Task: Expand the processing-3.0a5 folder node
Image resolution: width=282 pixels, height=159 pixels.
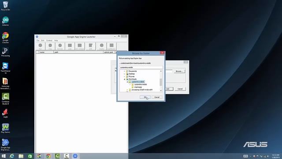Action: pyautogui.click(x=127, y=90)
